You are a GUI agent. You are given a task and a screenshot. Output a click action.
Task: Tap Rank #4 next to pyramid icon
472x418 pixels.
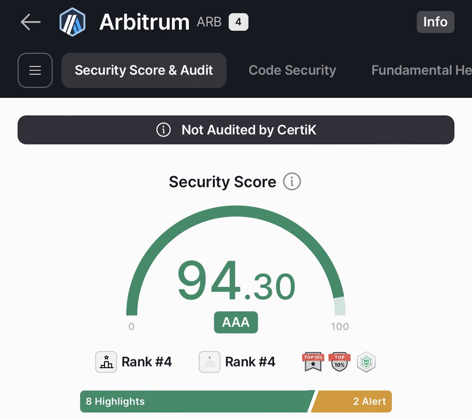[x=250, y=362]
